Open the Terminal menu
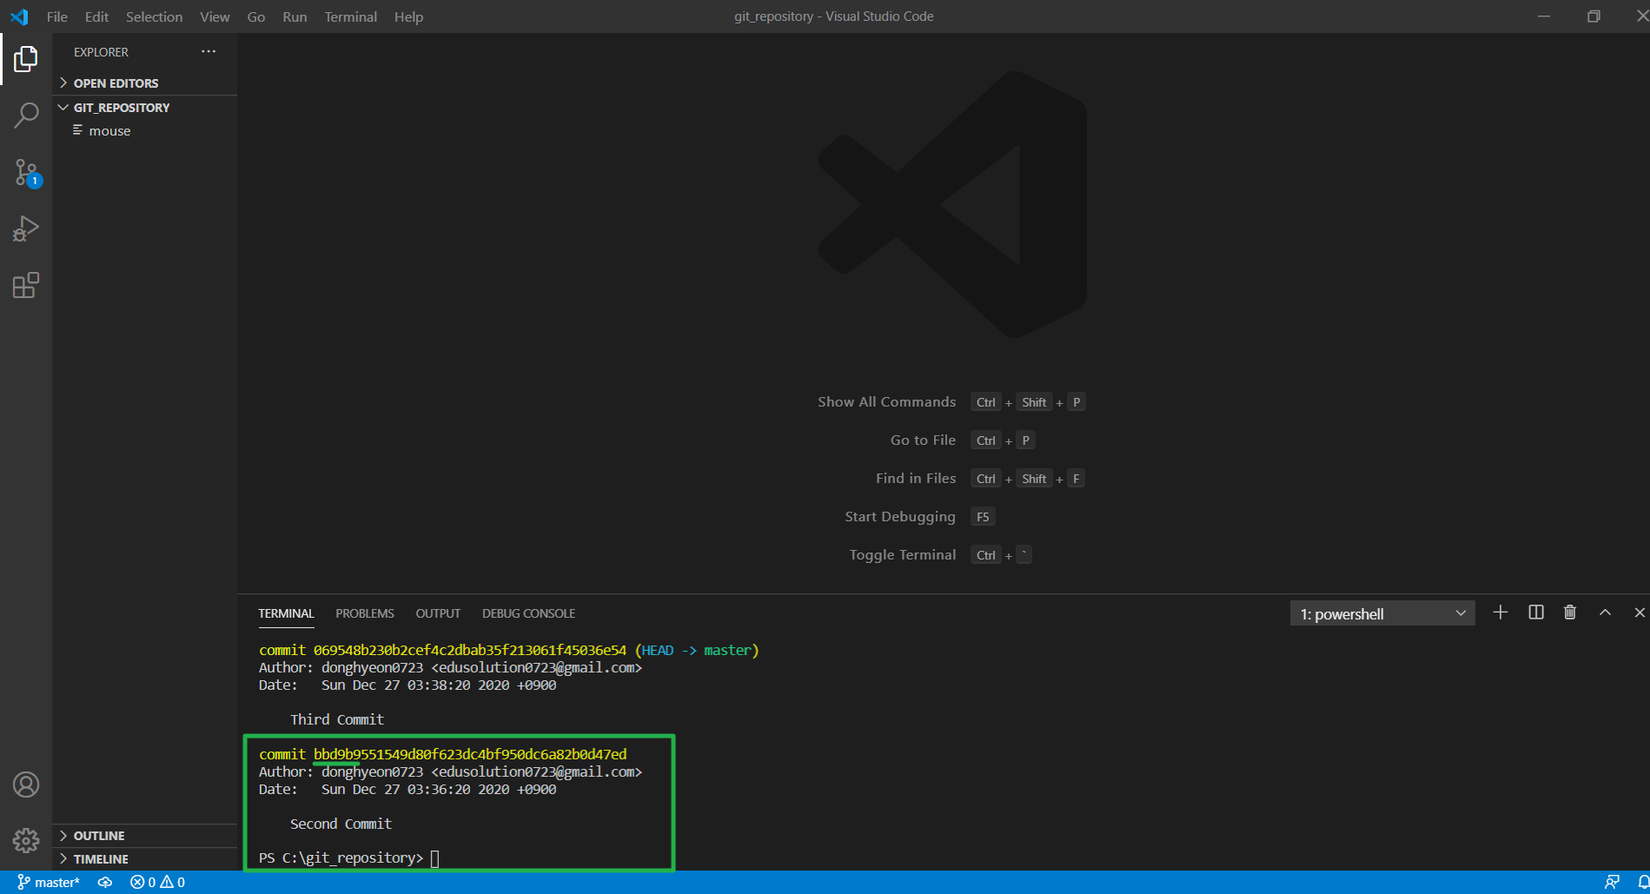This screenshot has height=894, width=1650. click(350, 17)
